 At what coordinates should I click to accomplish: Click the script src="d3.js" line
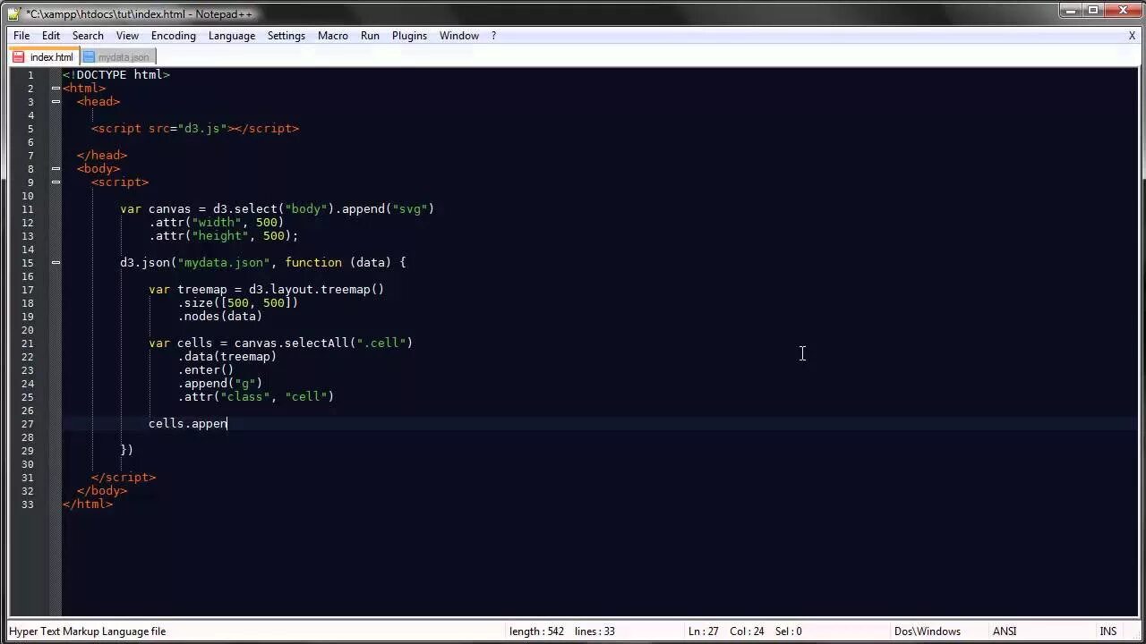(x=195, y=129)
